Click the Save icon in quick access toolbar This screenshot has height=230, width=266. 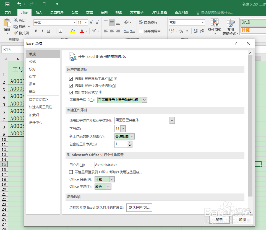(7, 4)
